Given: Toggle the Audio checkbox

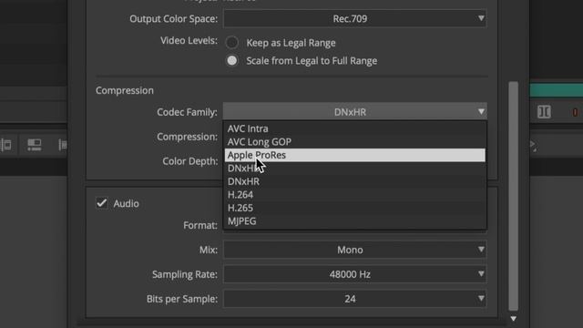Looking at the screenshot, I should point(102,203).
